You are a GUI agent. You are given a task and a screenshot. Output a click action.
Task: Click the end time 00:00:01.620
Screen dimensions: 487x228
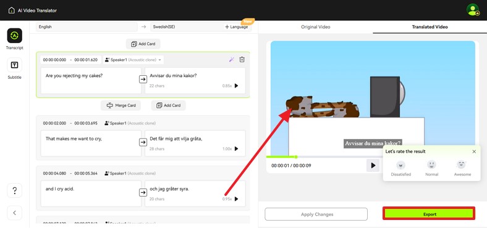click(x=86, y=60)
